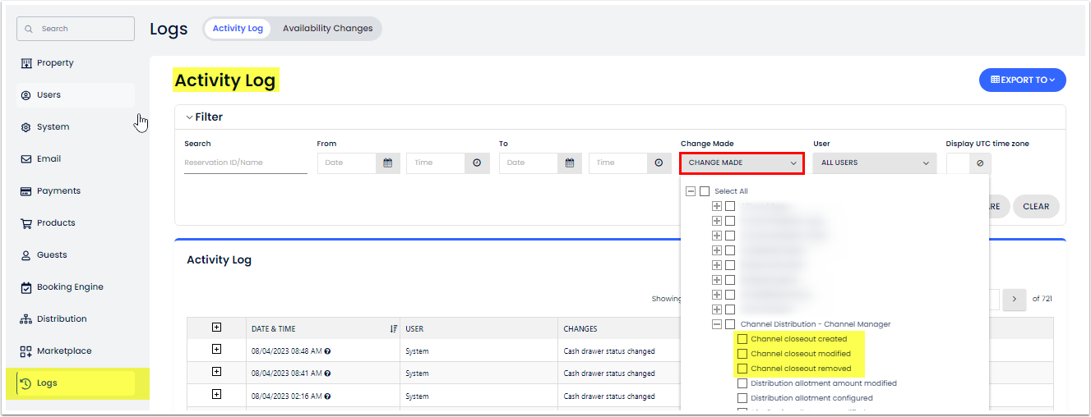This screenshot has height=417, width=1091.
Task: Enable Channel closeout removed filter
Action: tap(742, 369)
